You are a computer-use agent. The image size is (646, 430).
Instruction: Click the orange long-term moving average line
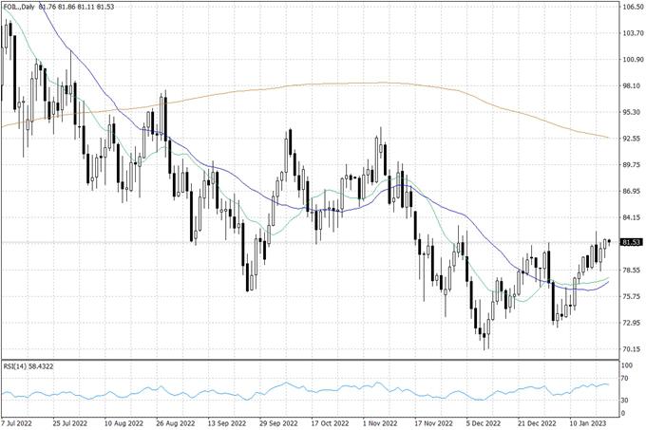tap(380, 84)
